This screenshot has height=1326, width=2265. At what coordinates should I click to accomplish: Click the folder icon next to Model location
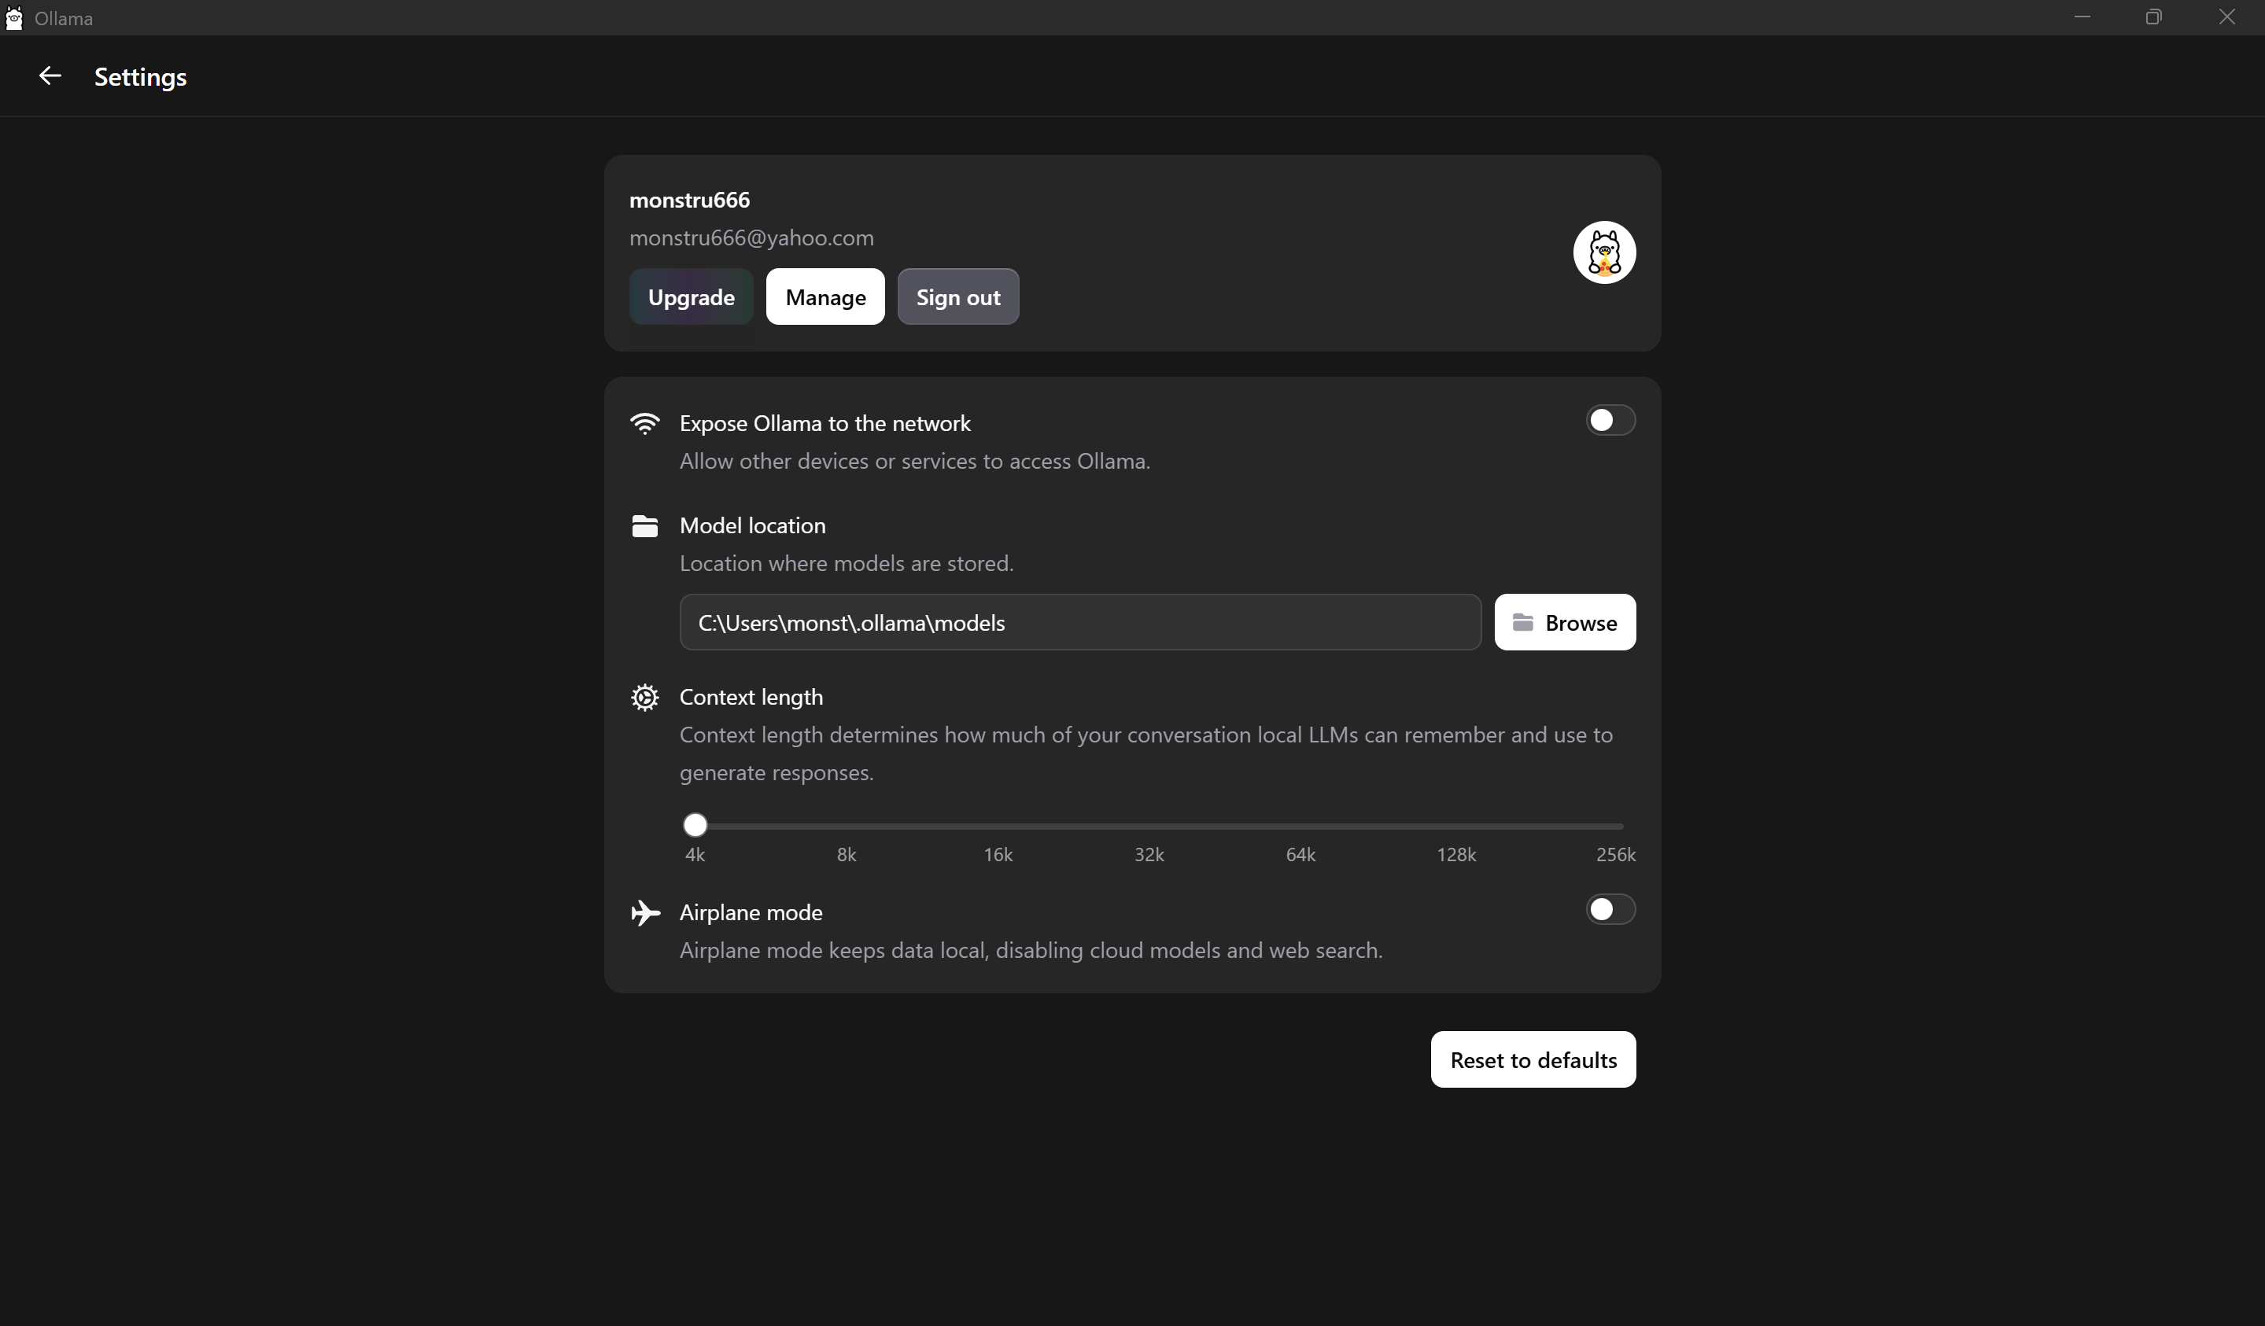point(644,525)
